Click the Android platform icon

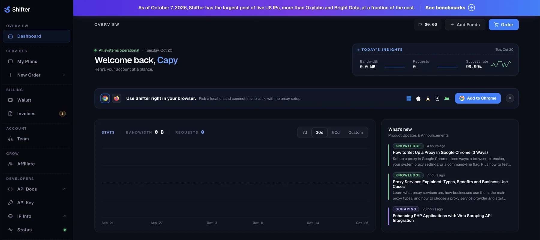click(447, 98)
